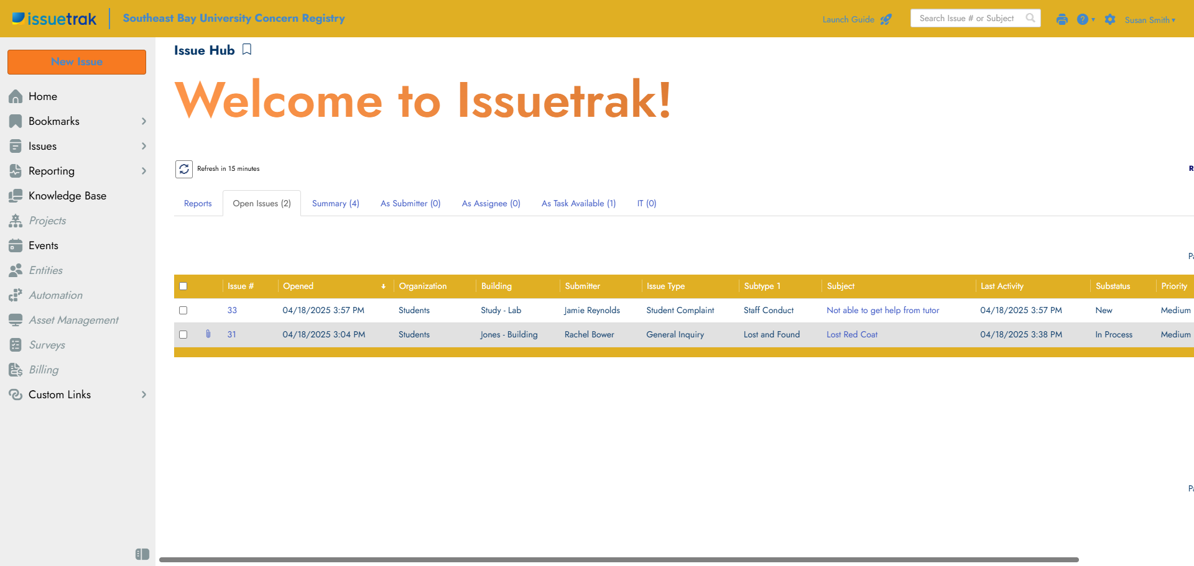
Task: Select the Open Issues (2) tab
Action: [x=262, y=203]
